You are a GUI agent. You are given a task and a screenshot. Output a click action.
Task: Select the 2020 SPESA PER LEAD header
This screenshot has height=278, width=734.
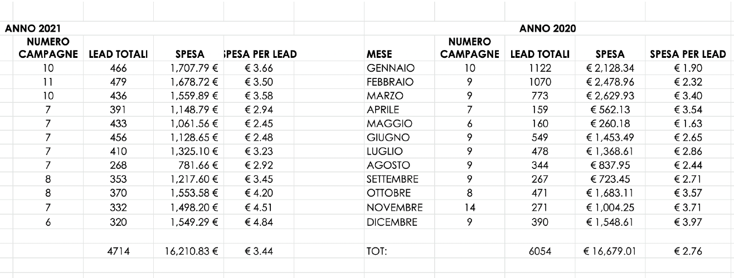tap(687, 54)
